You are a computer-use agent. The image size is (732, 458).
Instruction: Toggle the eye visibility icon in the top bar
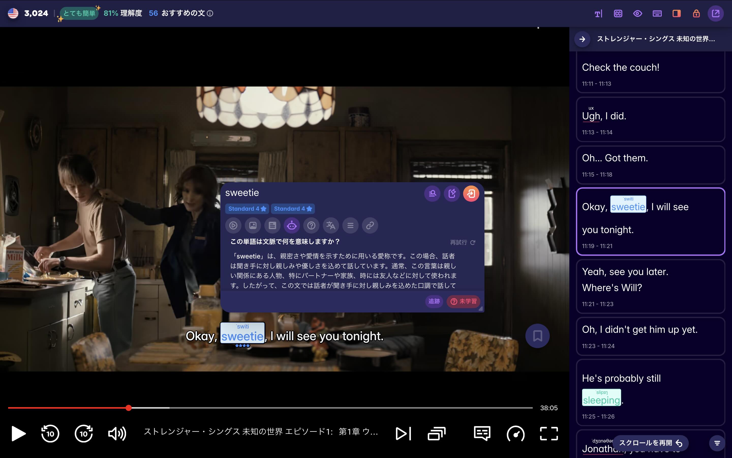tap(637, 13)
